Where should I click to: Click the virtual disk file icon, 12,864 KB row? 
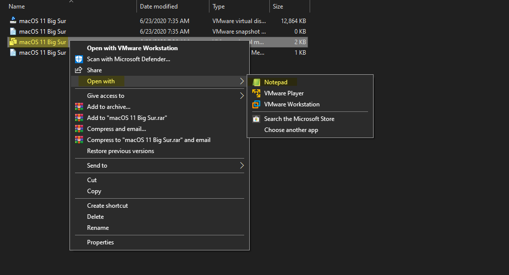point(13,21)
